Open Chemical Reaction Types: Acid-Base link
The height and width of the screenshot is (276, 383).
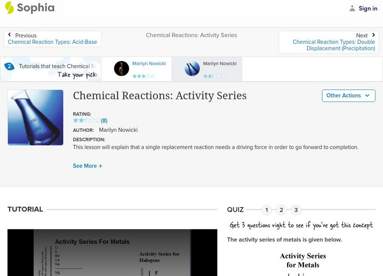pyautogui.click(x=52, y=42)
